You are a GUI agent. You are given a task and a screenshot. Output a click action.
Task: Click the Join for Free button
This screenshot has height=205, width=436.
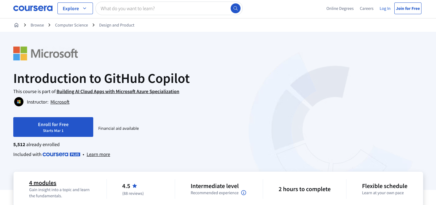tap(408, 8)
